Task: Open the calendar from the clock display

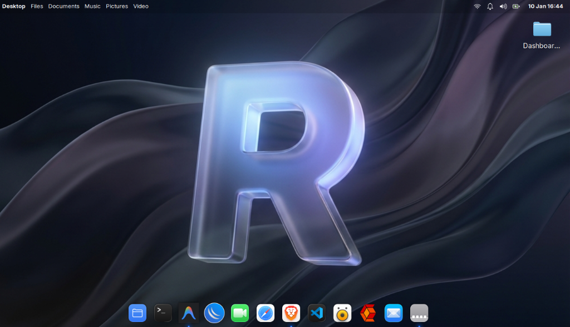Action: pyautogui.click(x=546, y=6)
